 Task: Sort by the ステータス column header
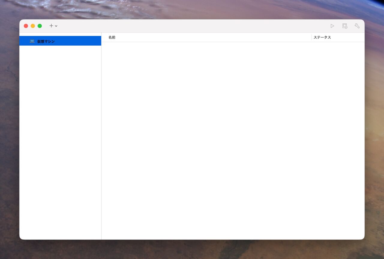322,38
